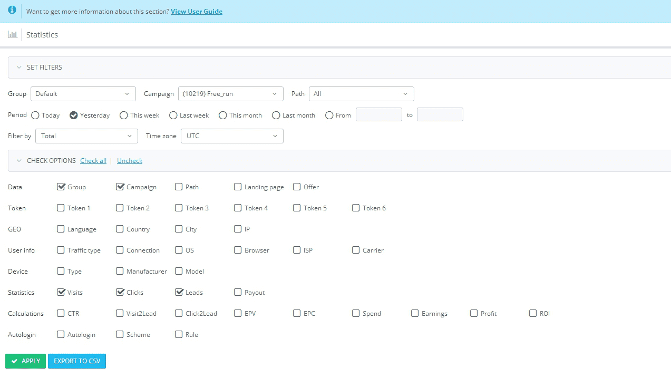
Task: Select the From custom date radio
Action: (x=329, y=115)
